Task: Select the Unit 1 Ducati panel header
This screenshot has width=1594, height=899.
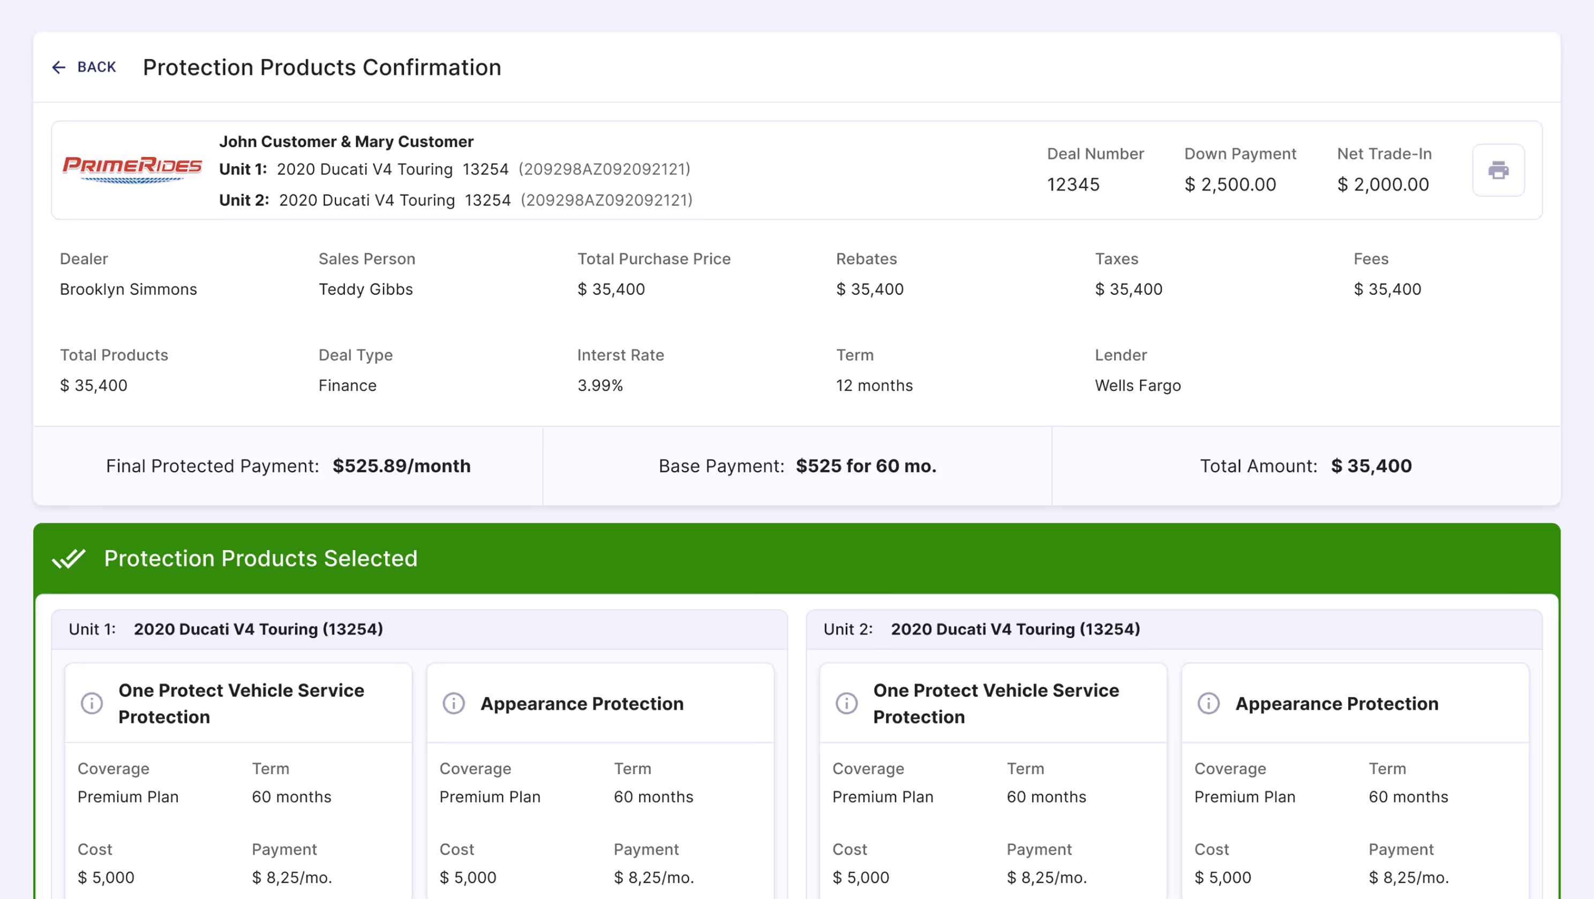Action: [258, 629]
